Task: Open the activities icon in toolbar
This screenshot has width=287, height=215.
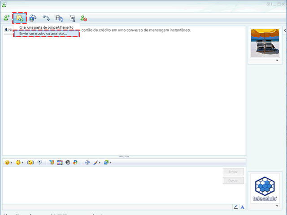Action: (59, 18)
